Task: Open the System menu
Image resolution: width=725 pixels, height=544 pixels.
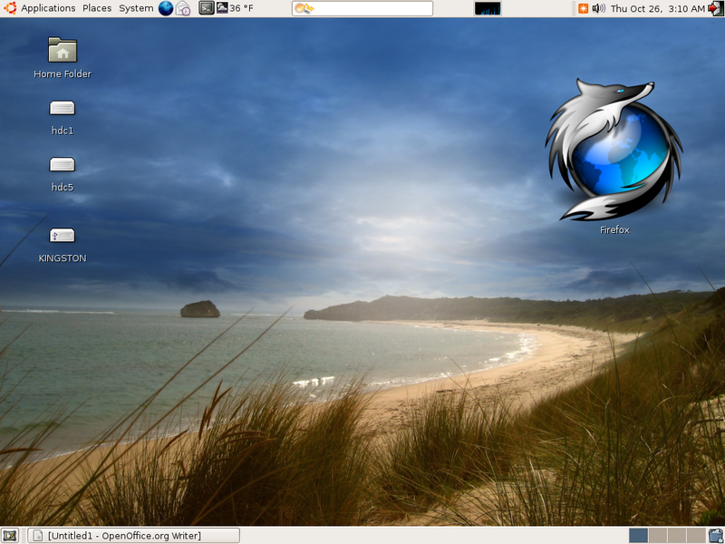Action: coord(136,8)
